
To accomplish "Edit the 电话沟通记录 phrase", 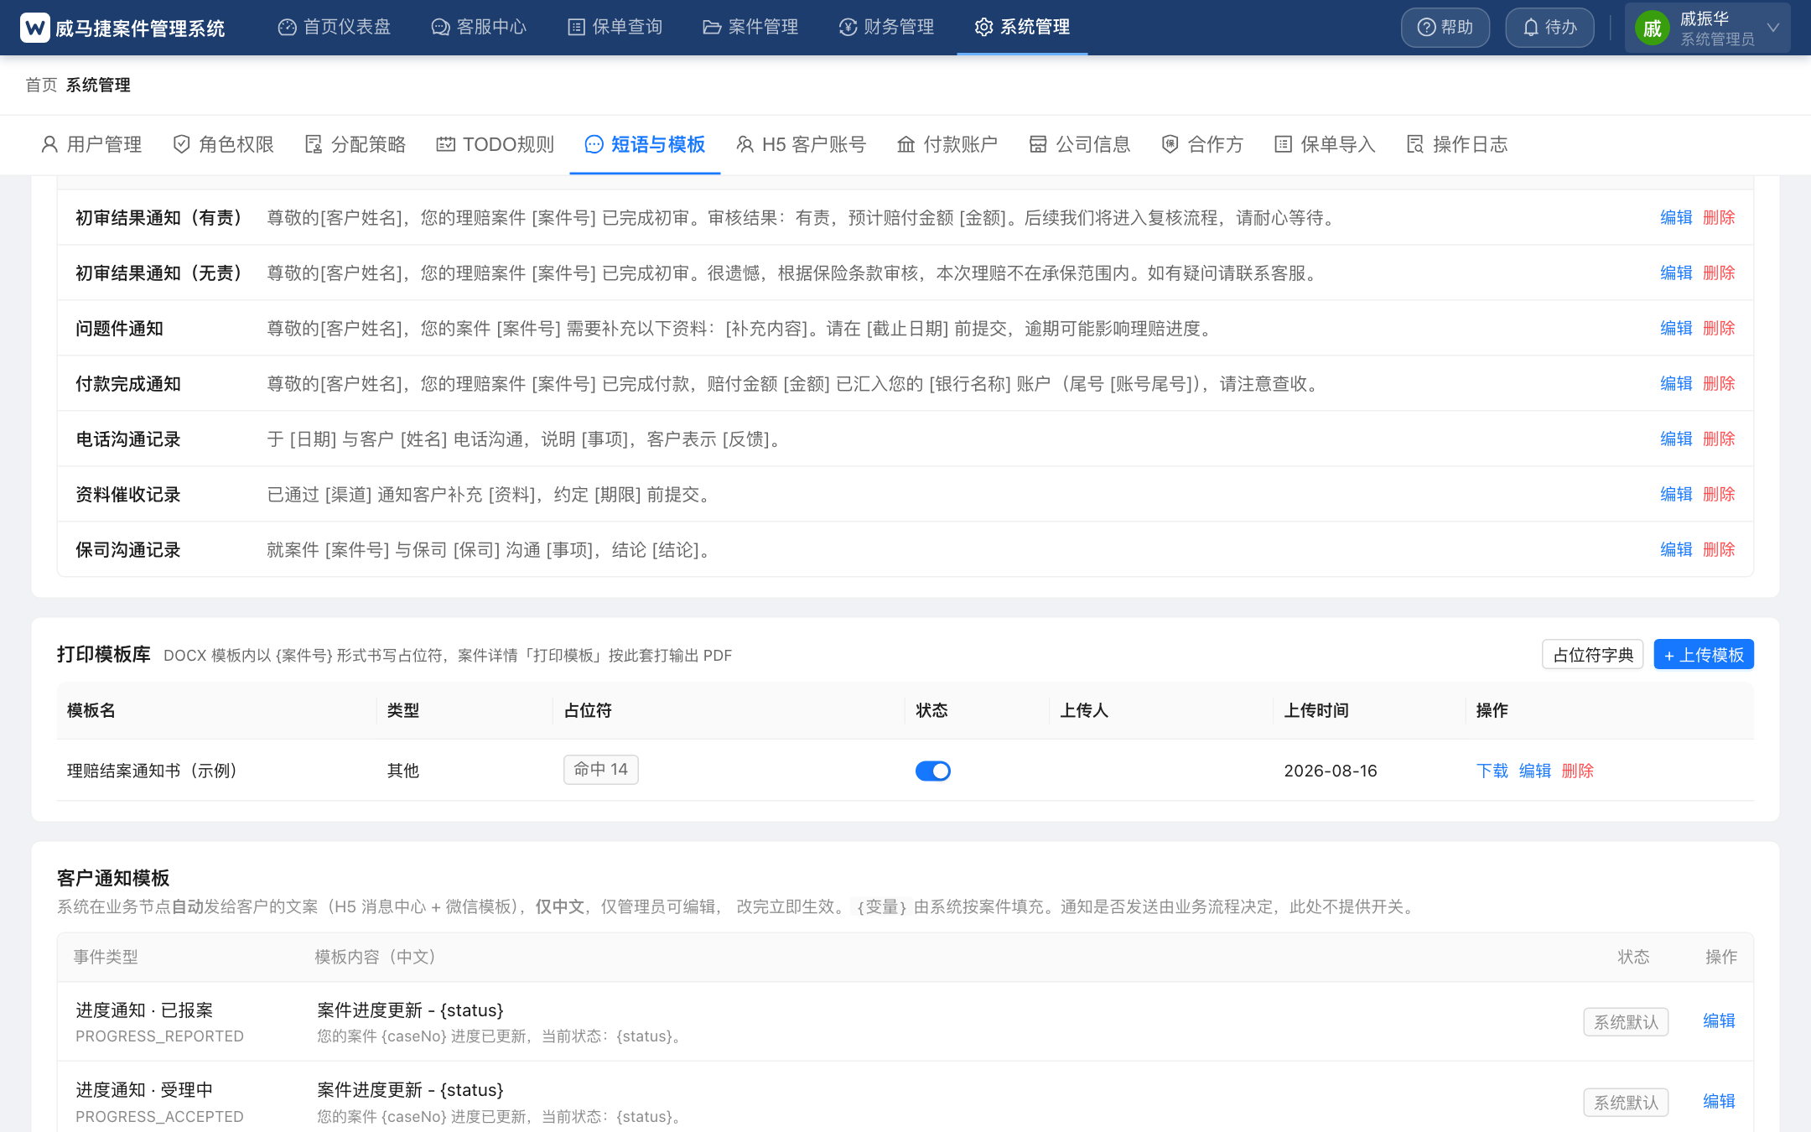I will tap(1676, 439).
